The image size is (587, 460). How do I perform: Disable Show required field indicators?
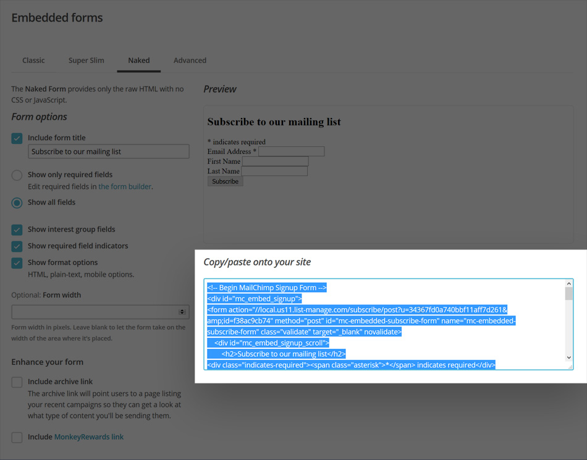17,246
